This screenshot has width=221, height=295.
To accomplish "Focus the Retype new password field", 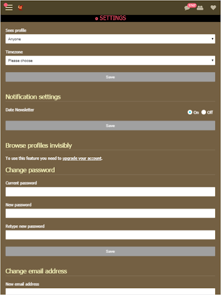I will coord(110,235).
